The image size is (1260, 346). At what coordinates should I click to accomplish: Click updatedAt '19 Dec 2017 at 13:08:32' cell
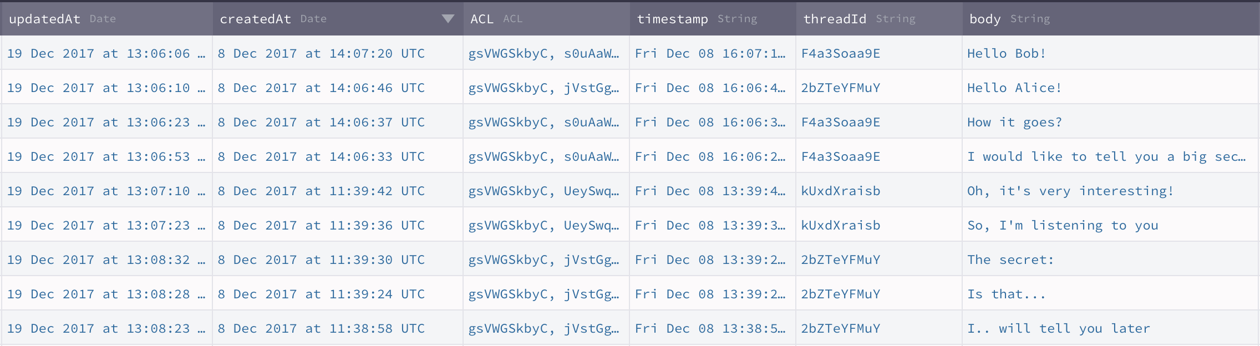pyautogui.click(x=106, y=259)
